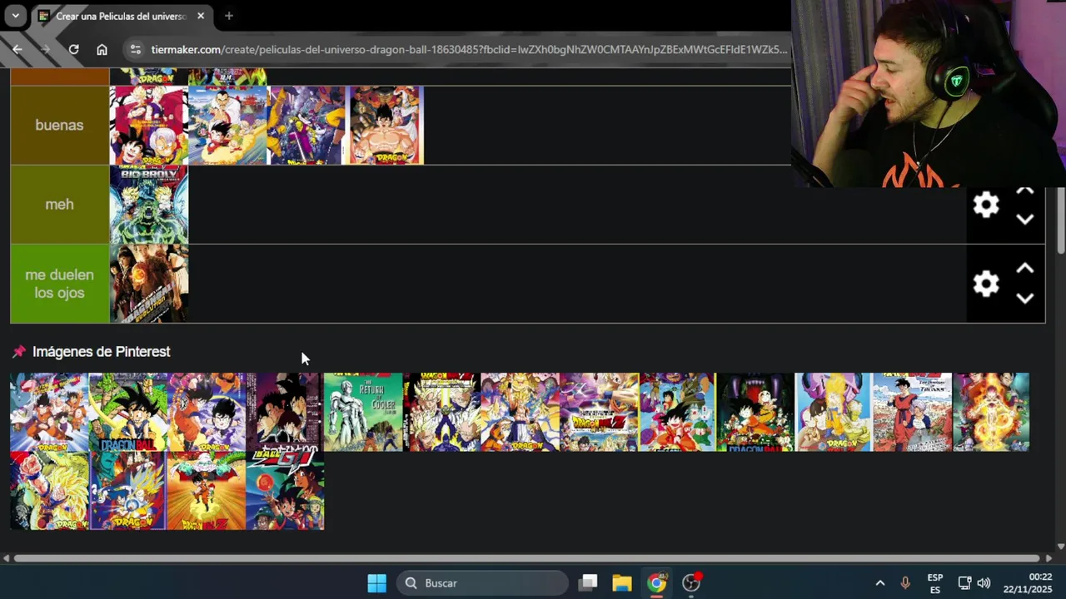Move me duelen los ojos tier down
The width and height of the screenshot is (1066, 599).
(x=1025, y=299)
